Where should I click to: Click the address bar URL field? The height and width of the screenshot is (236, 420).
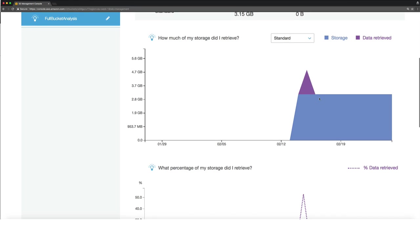tap(210, 9)
